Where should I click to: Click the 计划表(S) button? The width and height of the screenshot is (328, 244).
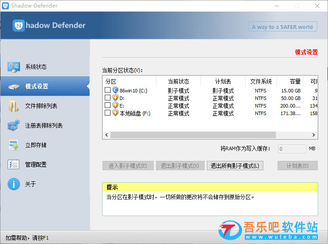pyautogui.click(x=297, y=166)
